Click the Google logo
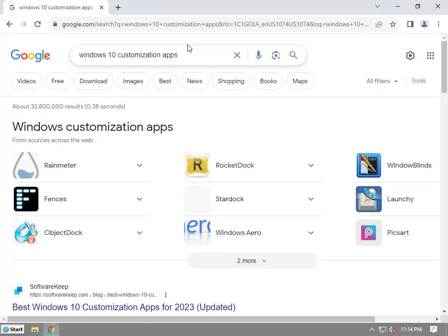Image resolution: width=448 pixels, height=336 pixels. pyautogui.click(x=30, y=56)
